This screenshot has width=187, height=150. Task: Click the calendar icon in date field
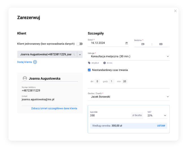pos(126,43)
